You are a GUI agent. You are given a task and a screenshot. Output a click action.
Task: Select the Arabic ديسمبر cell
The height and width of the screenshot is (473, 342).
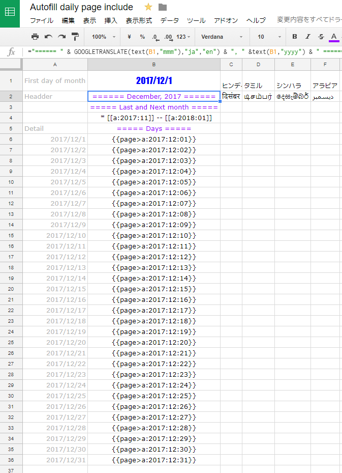coord(325,97)
